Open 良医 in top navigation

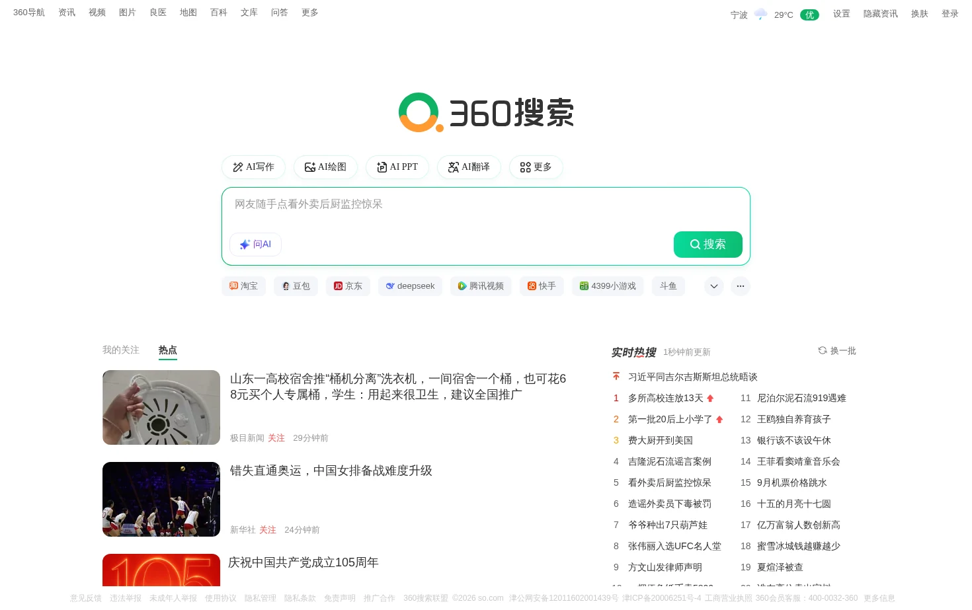[x=158, y=13]
